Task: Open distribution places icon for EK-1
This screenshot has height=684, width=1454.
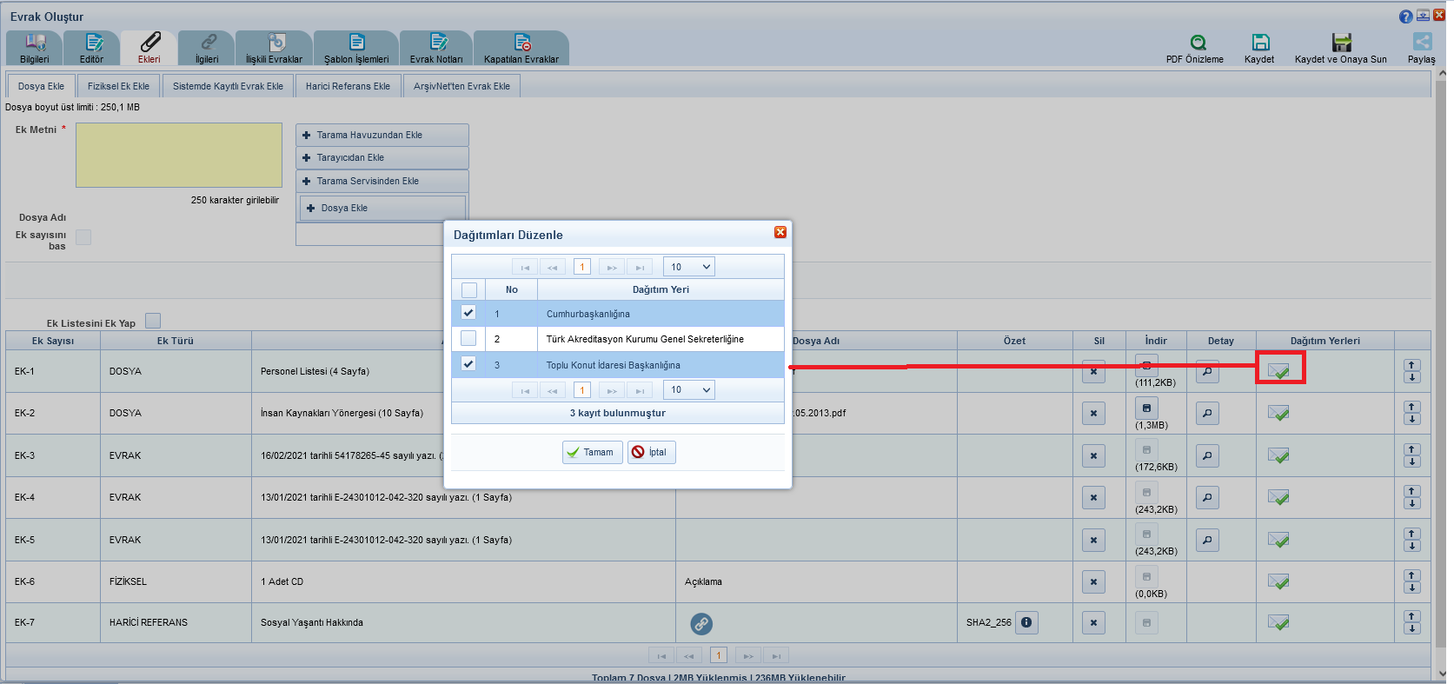Action: point(1278,371)
